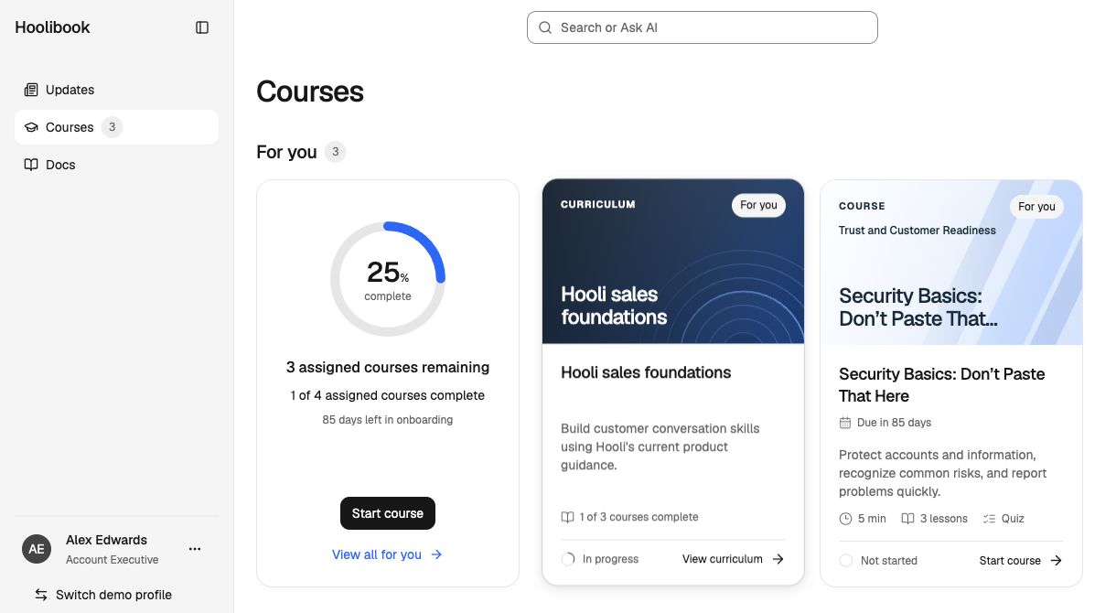Click the arrow next to View all for you
Viewport: 1116px width, 613px height.
436,554
